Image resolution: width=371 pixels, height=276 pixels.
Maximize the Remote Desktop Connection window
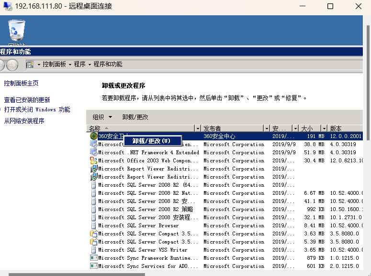pos(330,6)
